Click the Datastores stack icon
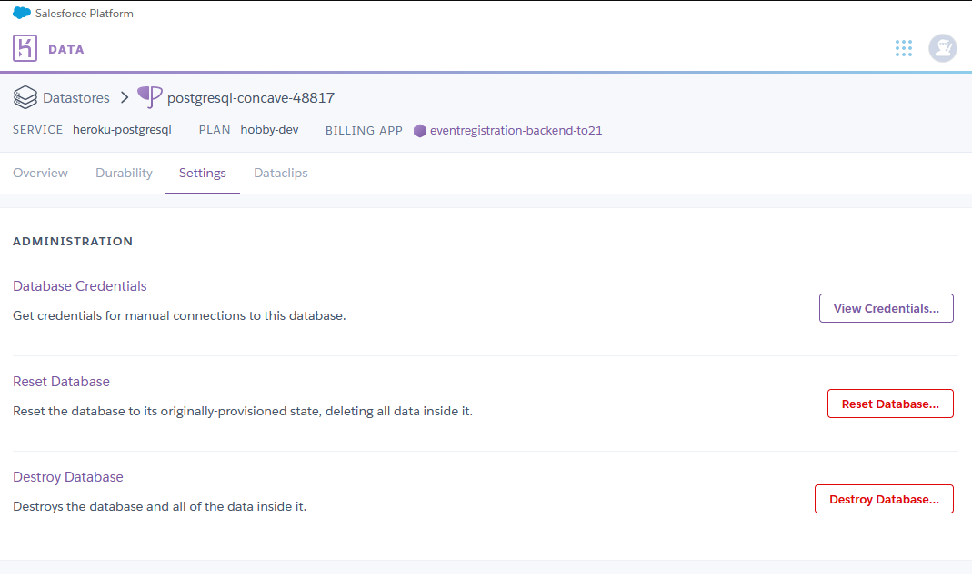 tap(25, 97)
